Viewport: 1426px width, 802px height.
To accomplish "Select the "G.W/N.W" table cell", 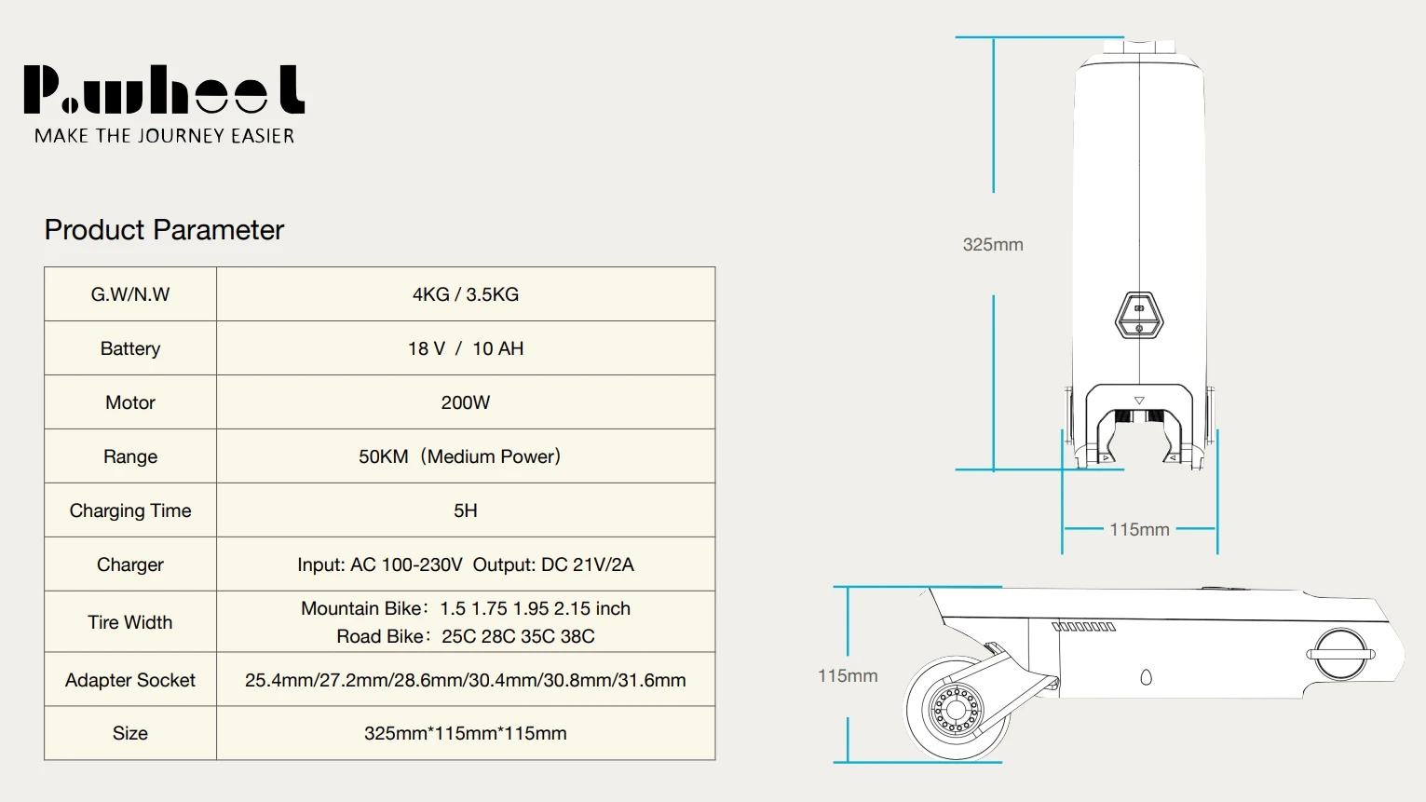I will click(x=130, y=294).
